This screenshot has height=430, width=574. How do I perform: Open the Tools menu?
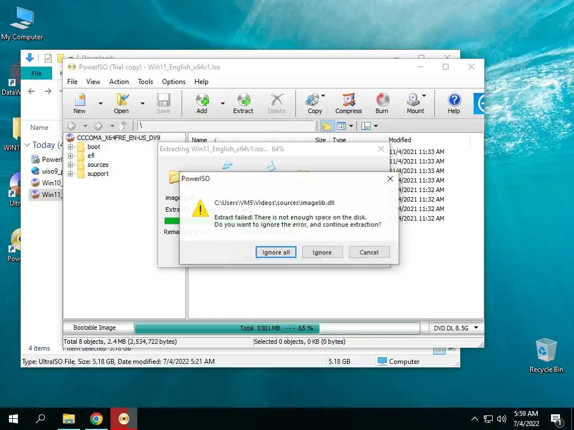coord(145,82)
